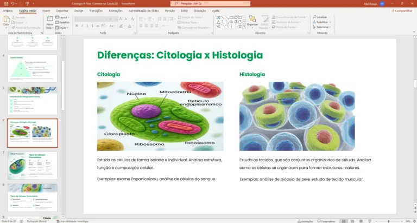
Task: Select slide 5 thumbnail
Action: tap(33, 101)
